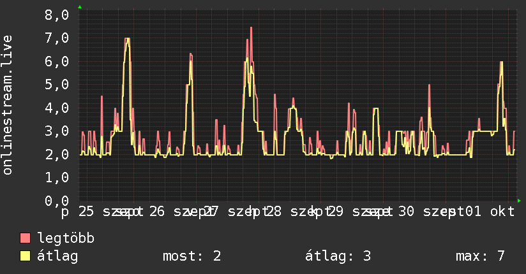526x274 pixels.
Task: Select the legtöbb legend label
Action: pyautogui.click(x=66, y=238)
